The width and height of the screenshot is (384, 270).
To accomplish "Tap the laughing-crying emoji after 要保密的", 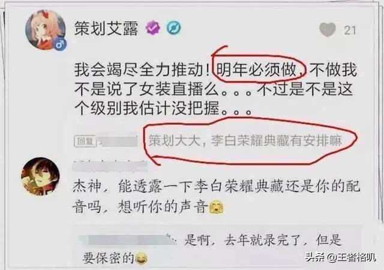I will pos(142,258).
